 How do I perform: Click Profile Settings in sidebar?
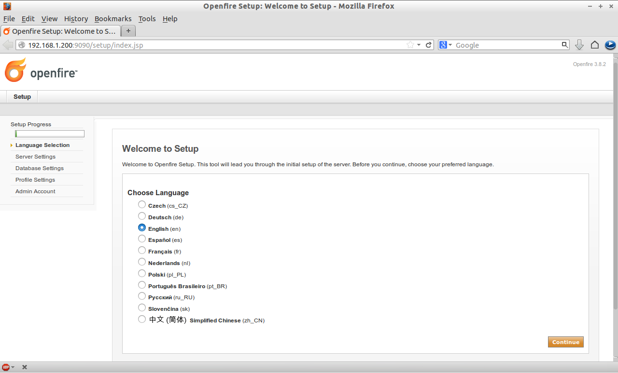click(x=35, y=180)
